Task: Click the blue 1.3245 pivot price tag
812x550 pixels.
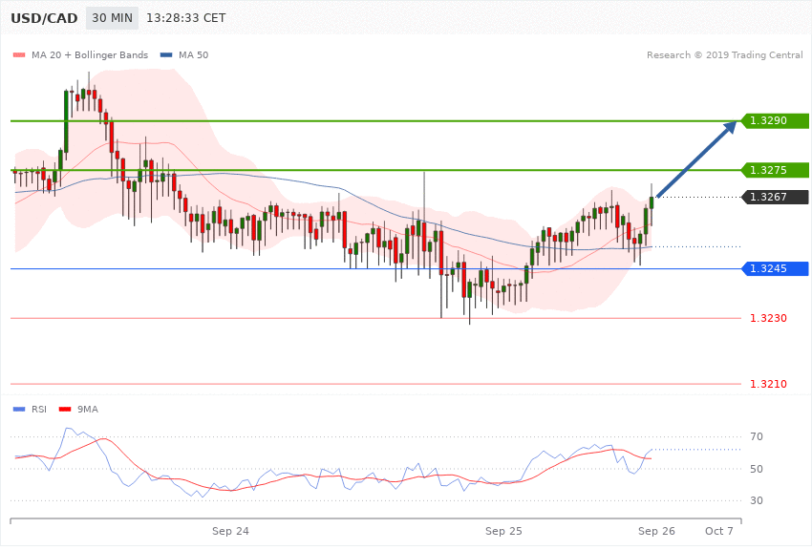Action: click(775, 268)
